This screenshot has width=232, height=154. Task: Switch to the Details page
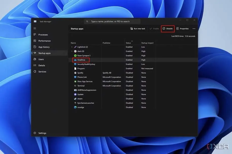point(42,65)
